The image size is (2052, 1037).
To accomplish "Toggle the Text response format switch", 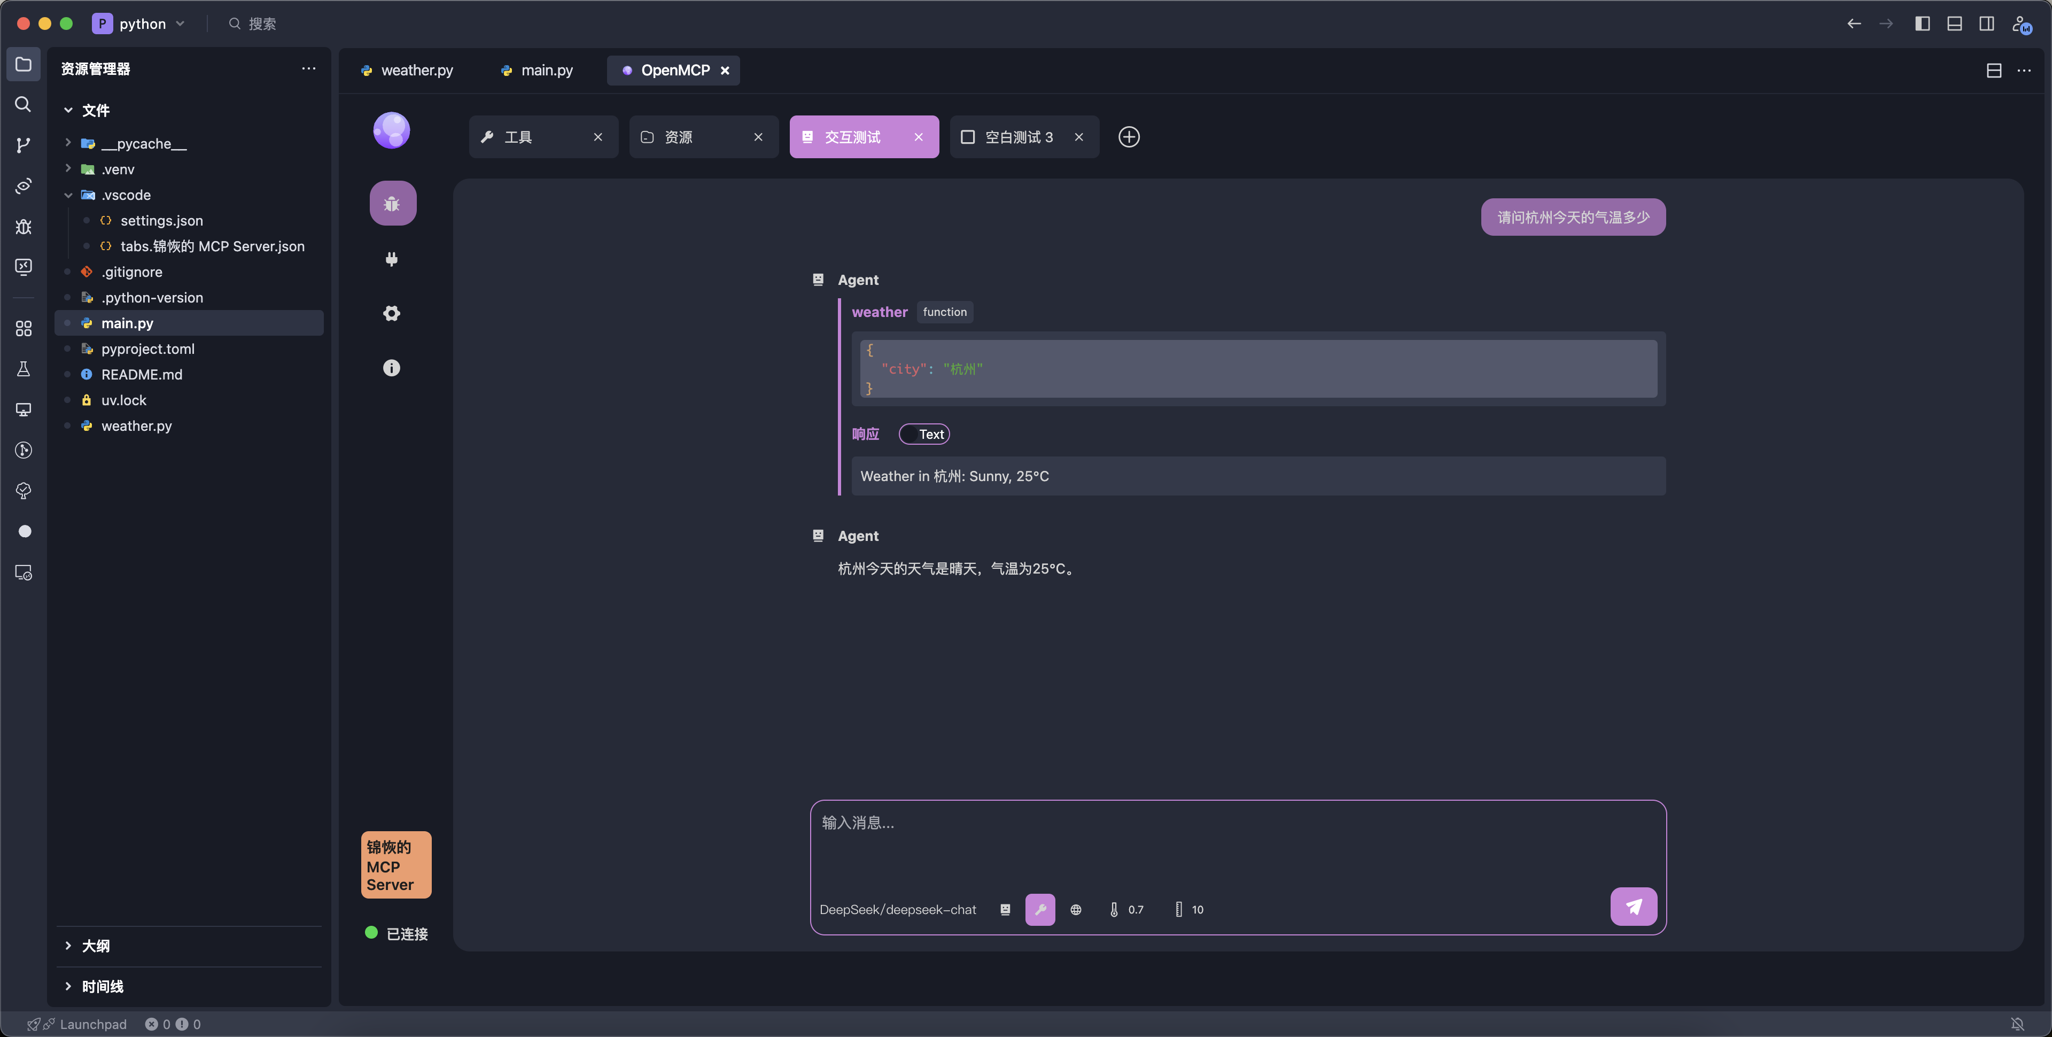I will coord(924,435).
